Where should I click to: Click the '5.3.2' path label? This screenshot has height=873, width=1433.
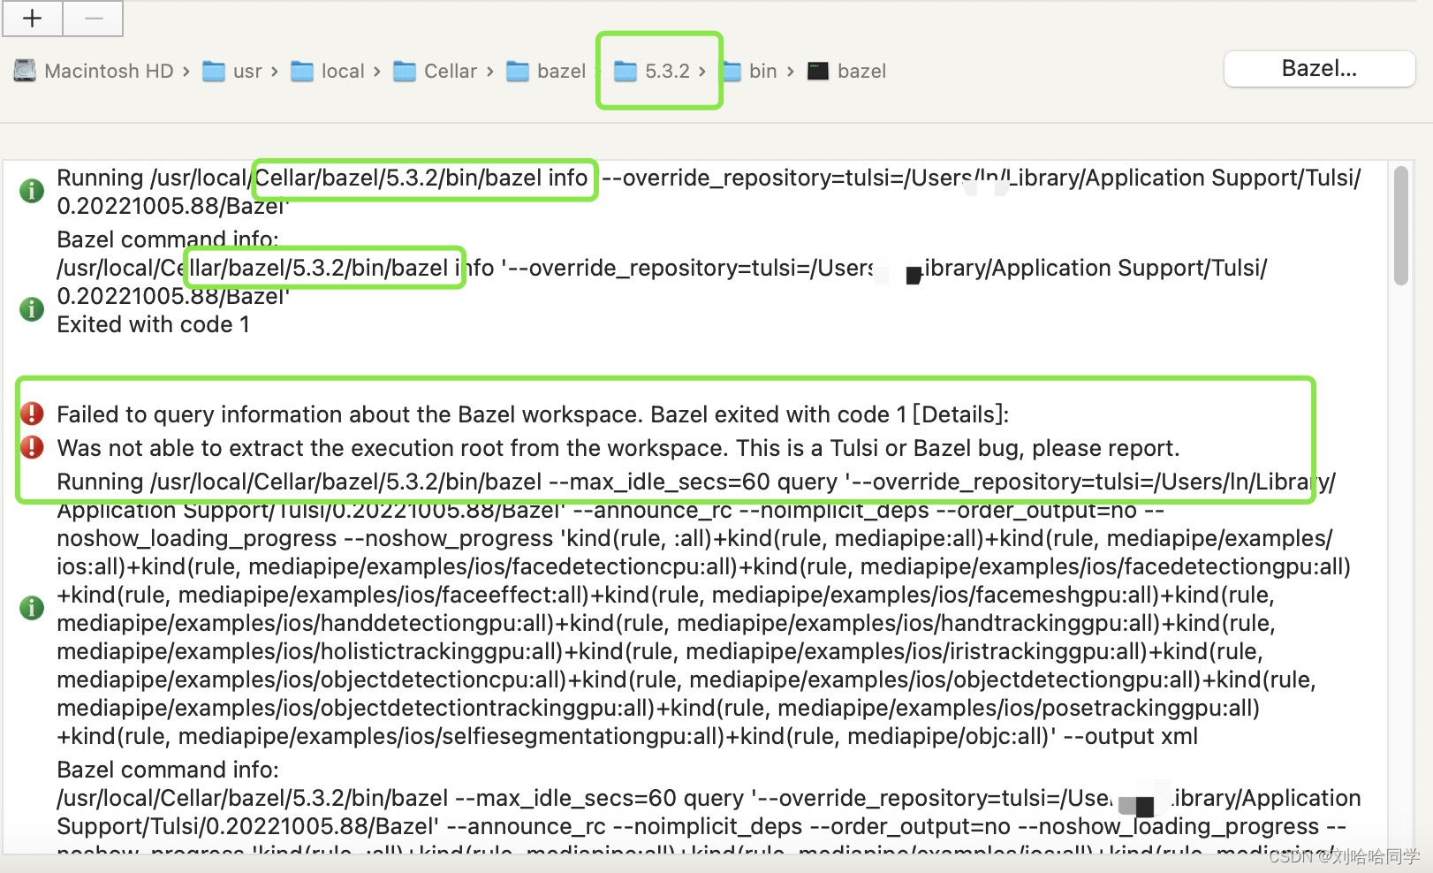pos(667,71)
